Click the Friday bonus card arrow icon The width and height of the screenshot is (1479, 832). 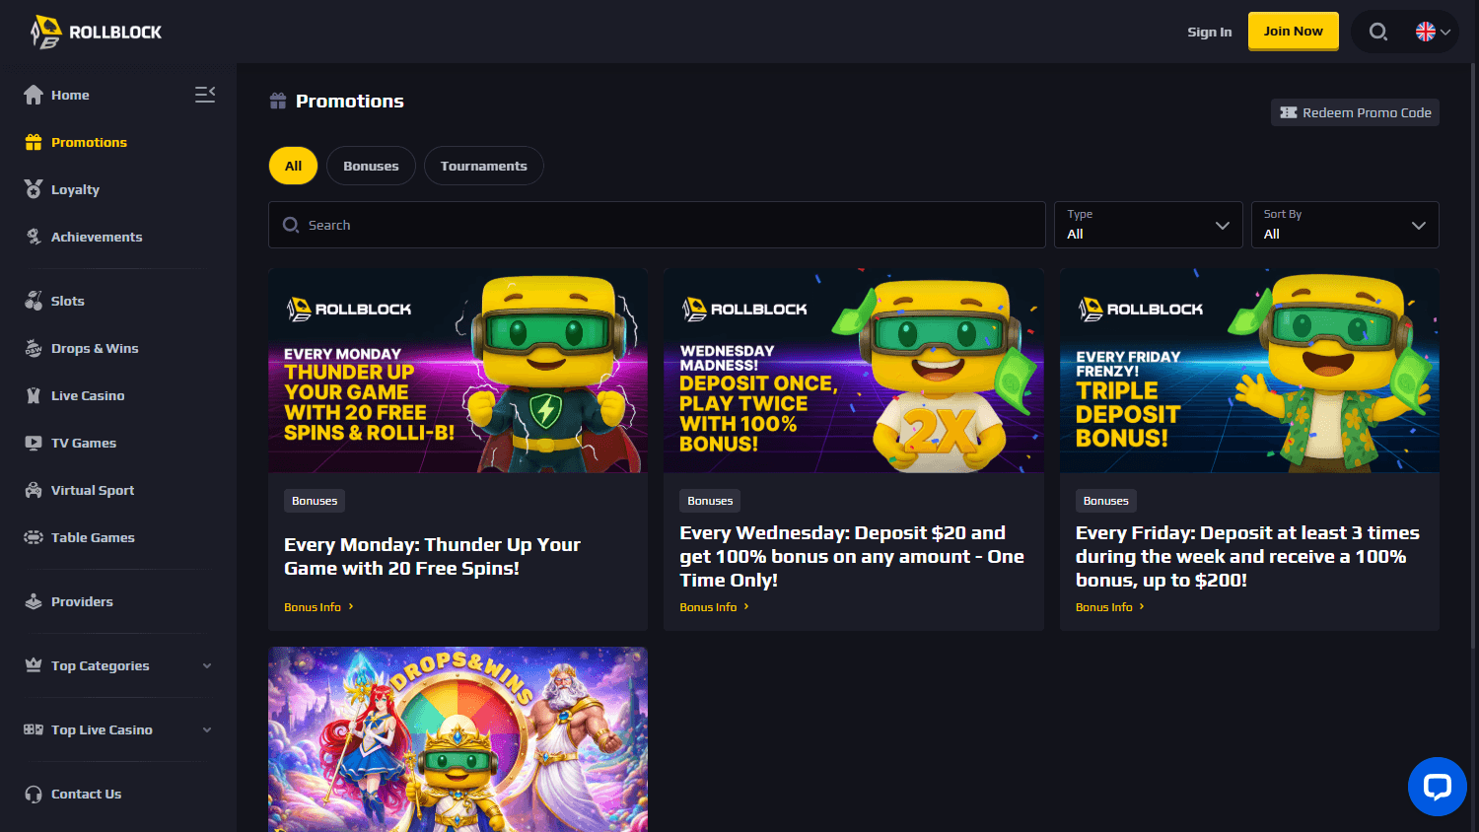1142,606
